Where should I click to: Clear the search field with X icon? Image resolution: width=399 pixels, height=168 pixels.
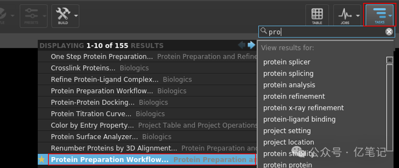pos(389,31)
